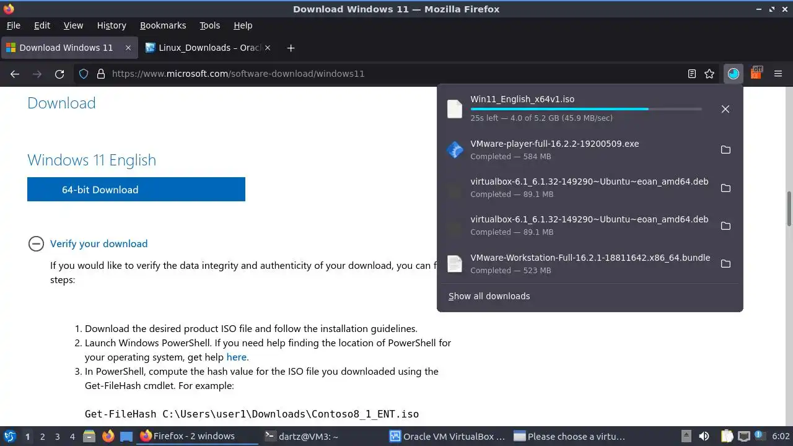Viewport: 793px width, 446px height.
Task: Click the 'Windows 11 English' heading
Action: tap(92, 160)
